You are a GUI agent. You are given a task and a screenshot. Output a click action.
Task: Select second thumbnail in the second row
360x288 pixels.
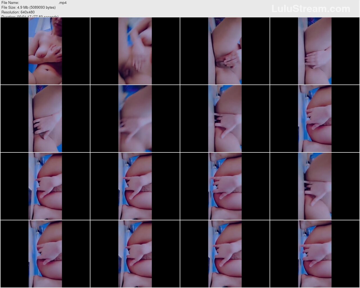[135, 118]
